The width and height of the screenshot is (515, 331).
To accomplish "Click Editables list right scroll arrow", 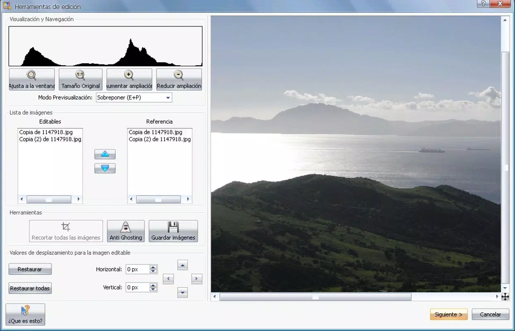I will [x=79, y=199].
